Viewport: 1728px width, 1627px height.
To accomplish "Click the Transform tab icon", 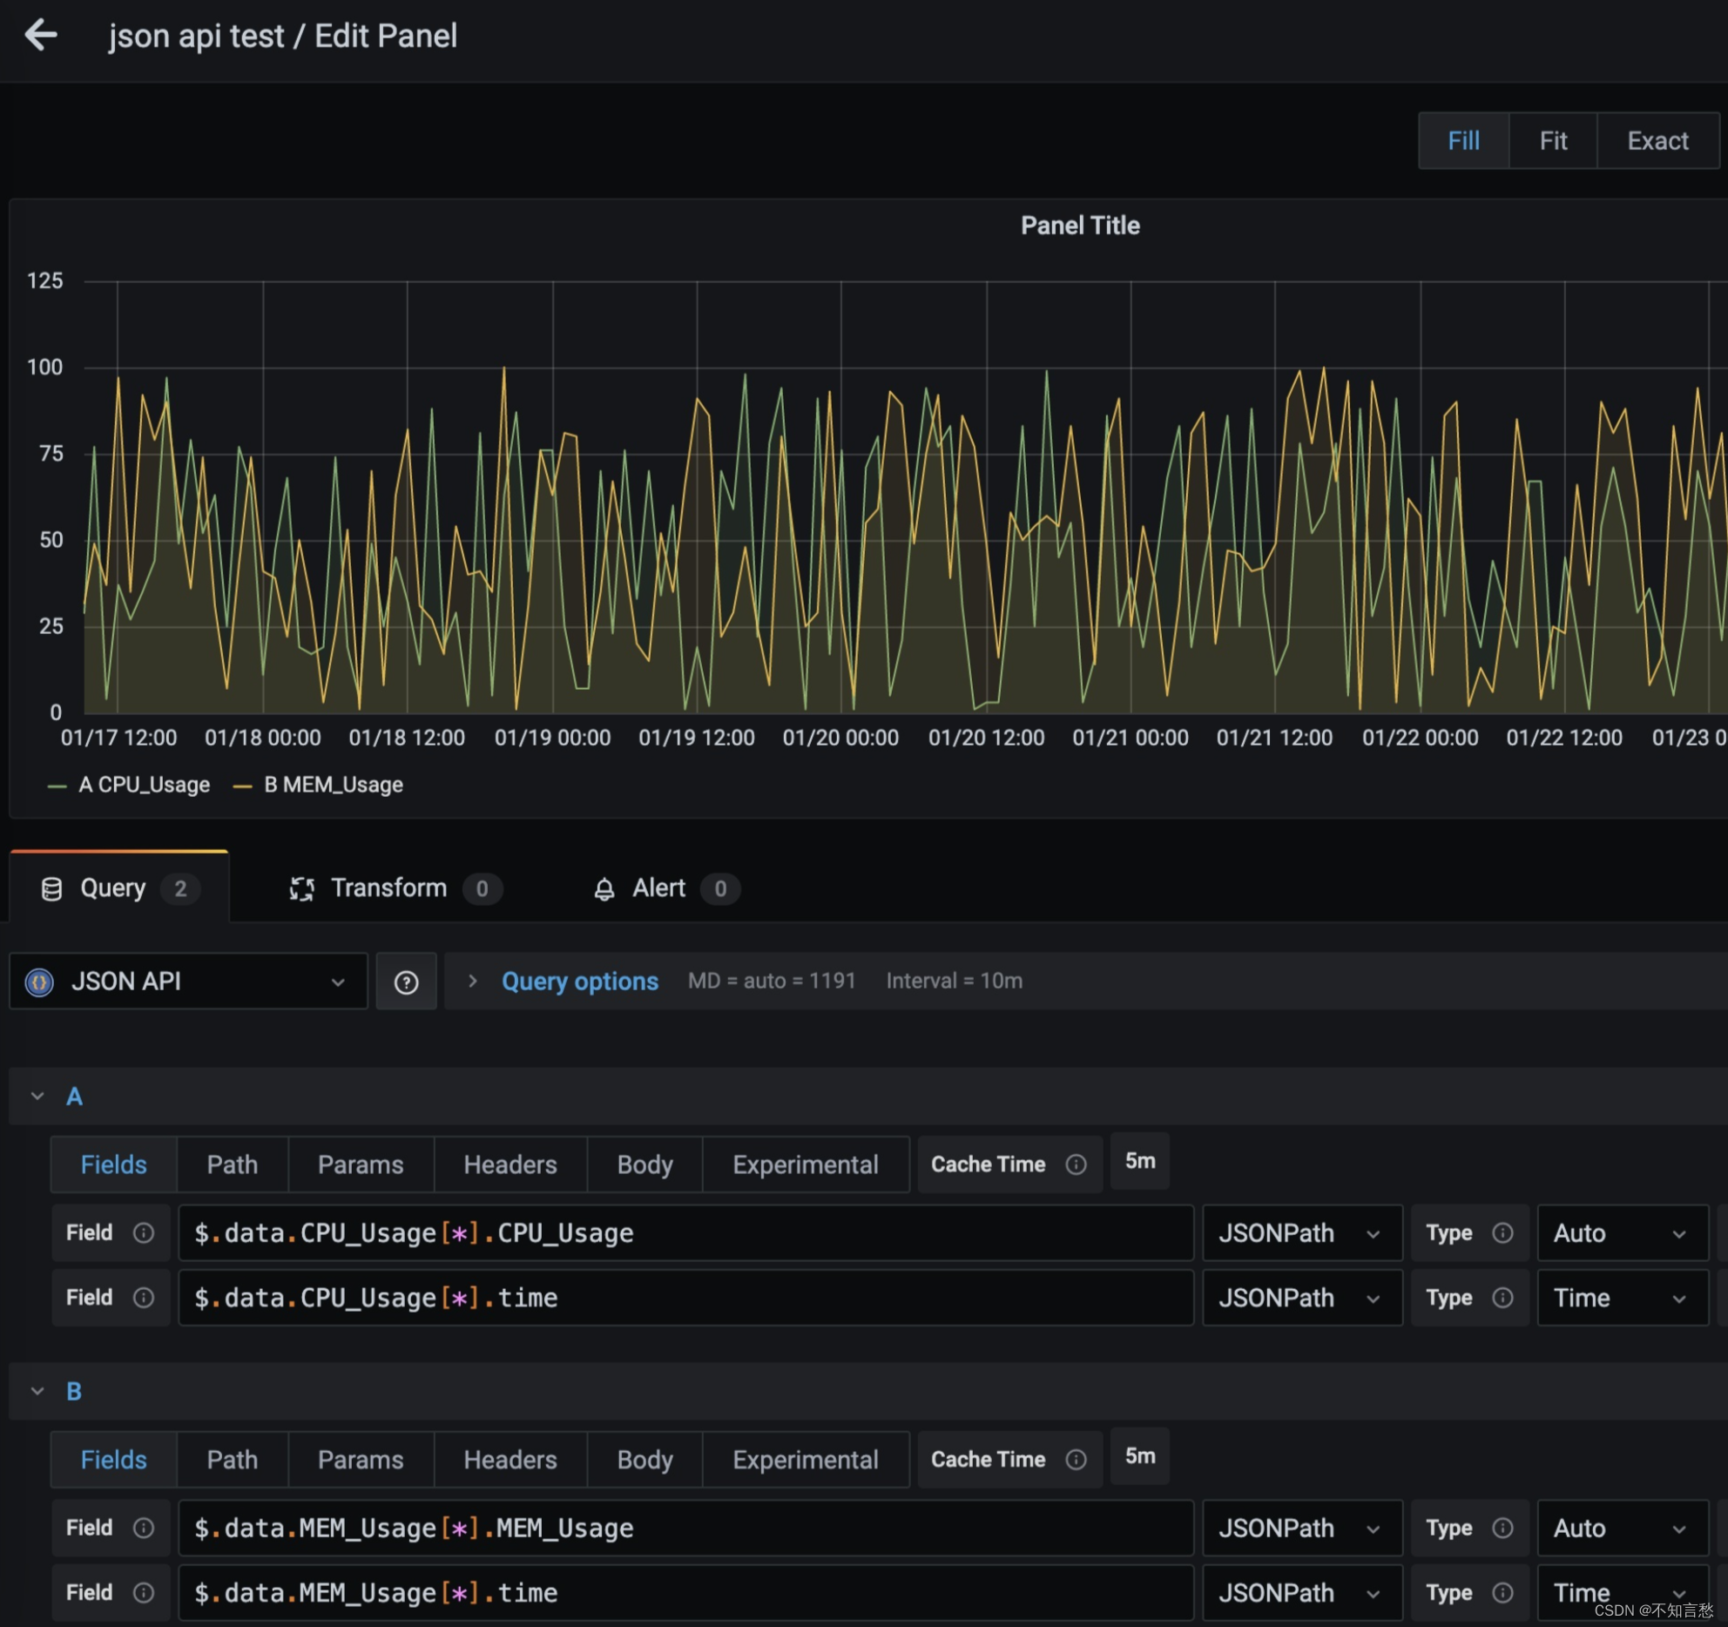I will pos(301,888).
